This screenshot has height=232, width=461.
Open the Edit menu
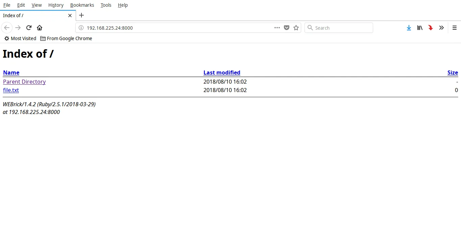(21, 5)
